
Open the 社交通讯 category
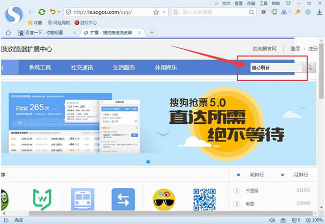click(82, 67)
